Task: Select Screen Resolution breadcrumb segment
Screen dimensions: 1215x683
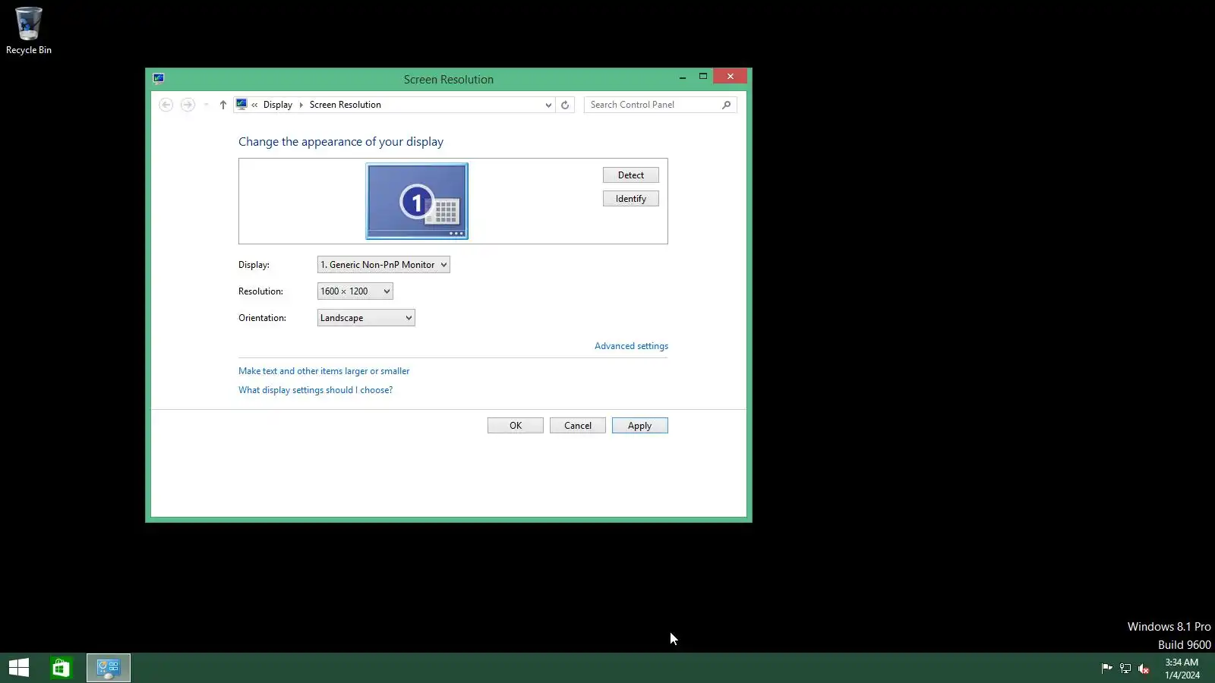Action: 346,105
